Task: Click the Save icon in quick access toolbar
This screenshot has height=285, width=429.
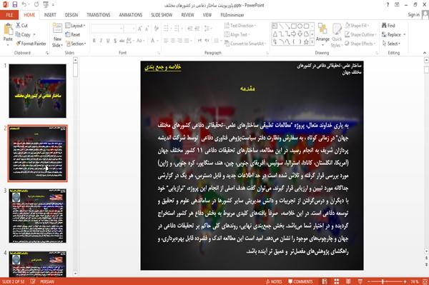Action: click(x=15, y=5)
